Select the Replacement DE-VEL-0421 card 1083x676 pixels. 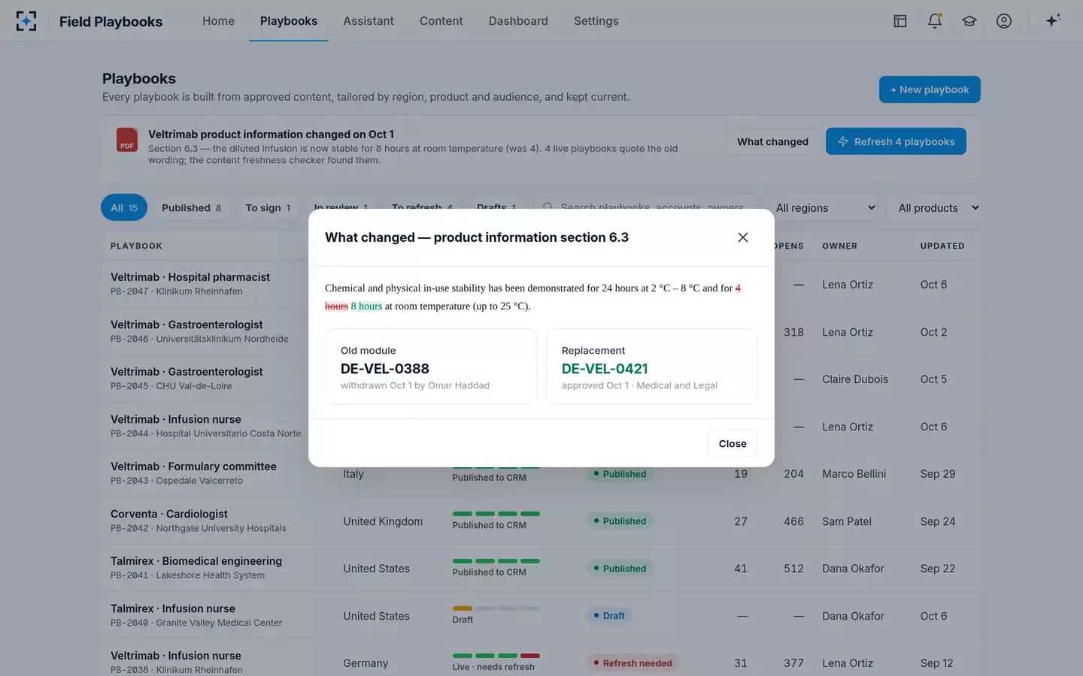pyautogui.click(x=652, y=367)
